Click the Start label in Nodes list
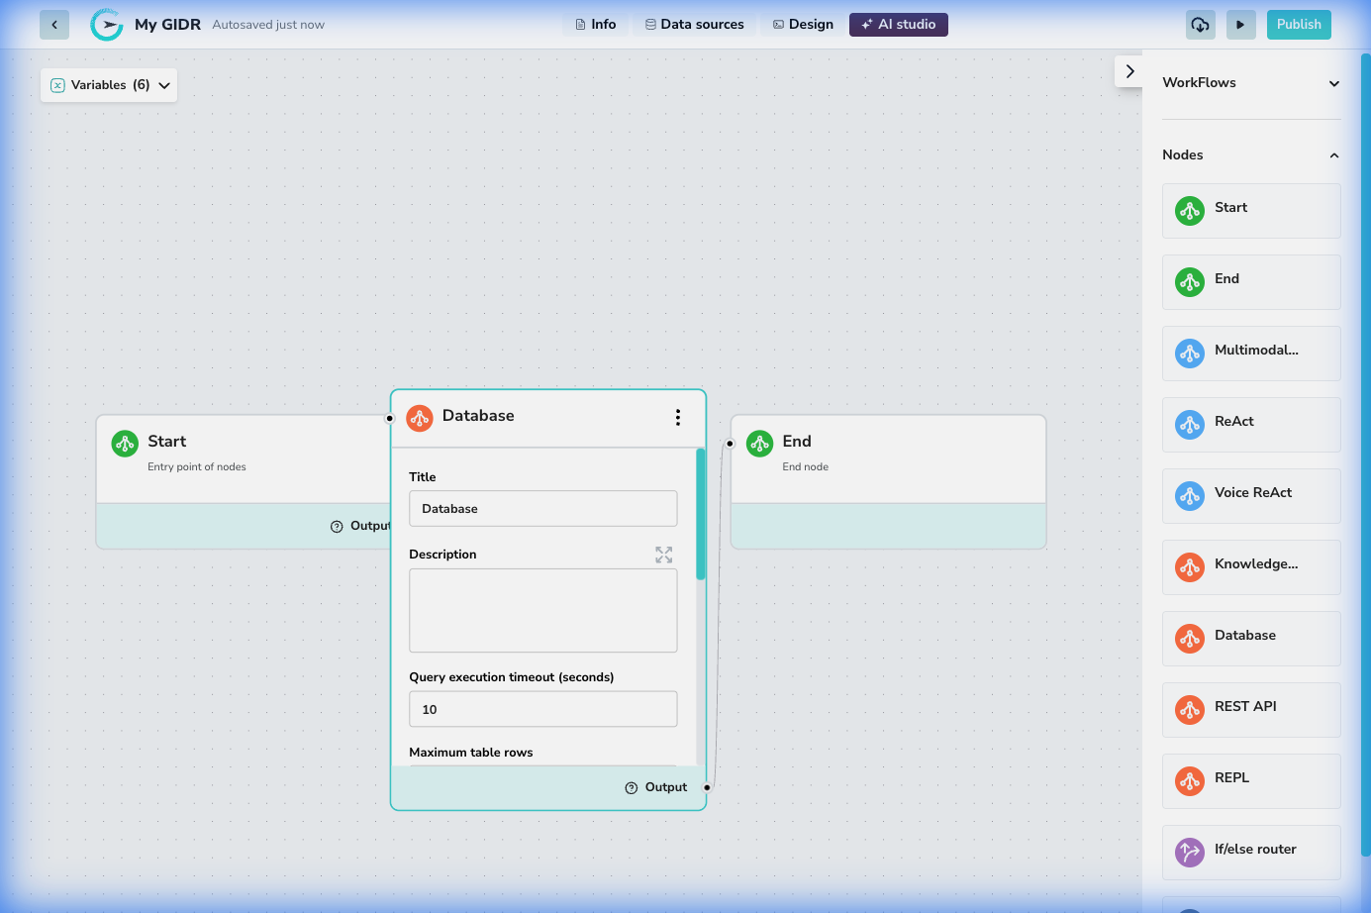 click(x=1230, y=207)
